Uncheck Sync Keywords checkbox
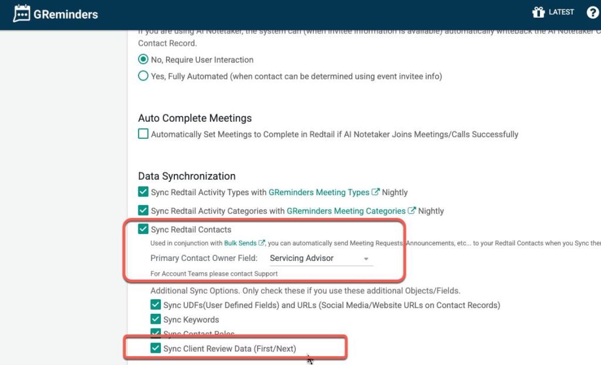Screen dimensions: 601x365 coord(156,319)
